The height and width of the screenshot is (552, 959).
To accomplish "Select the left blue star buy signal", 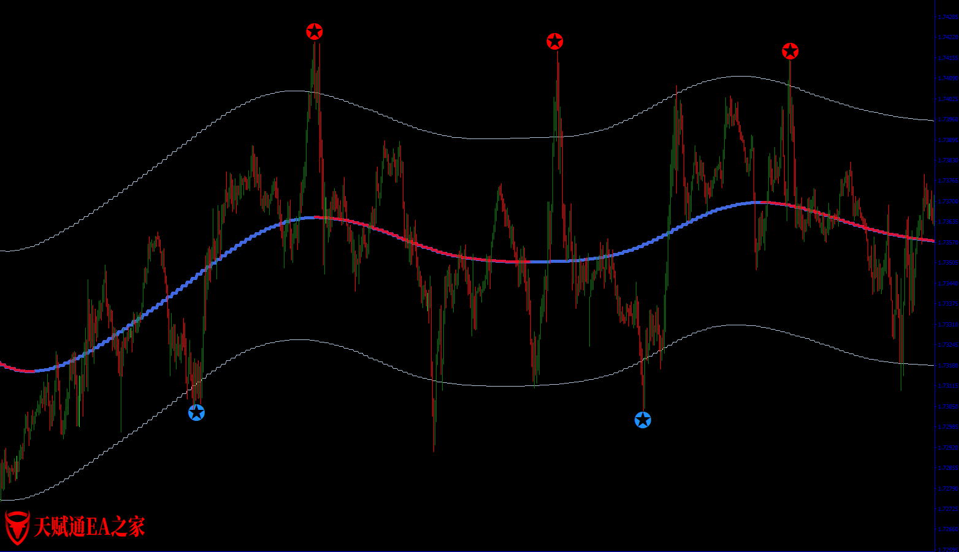I will [x=196, y=413].
